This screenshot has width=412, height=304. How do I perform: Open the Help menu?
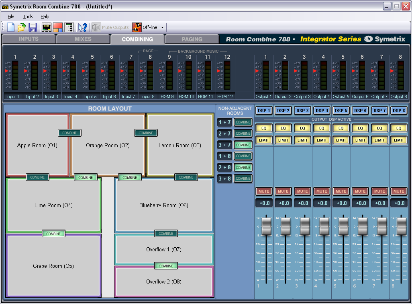pyautogui.click(x=45, y=16)
